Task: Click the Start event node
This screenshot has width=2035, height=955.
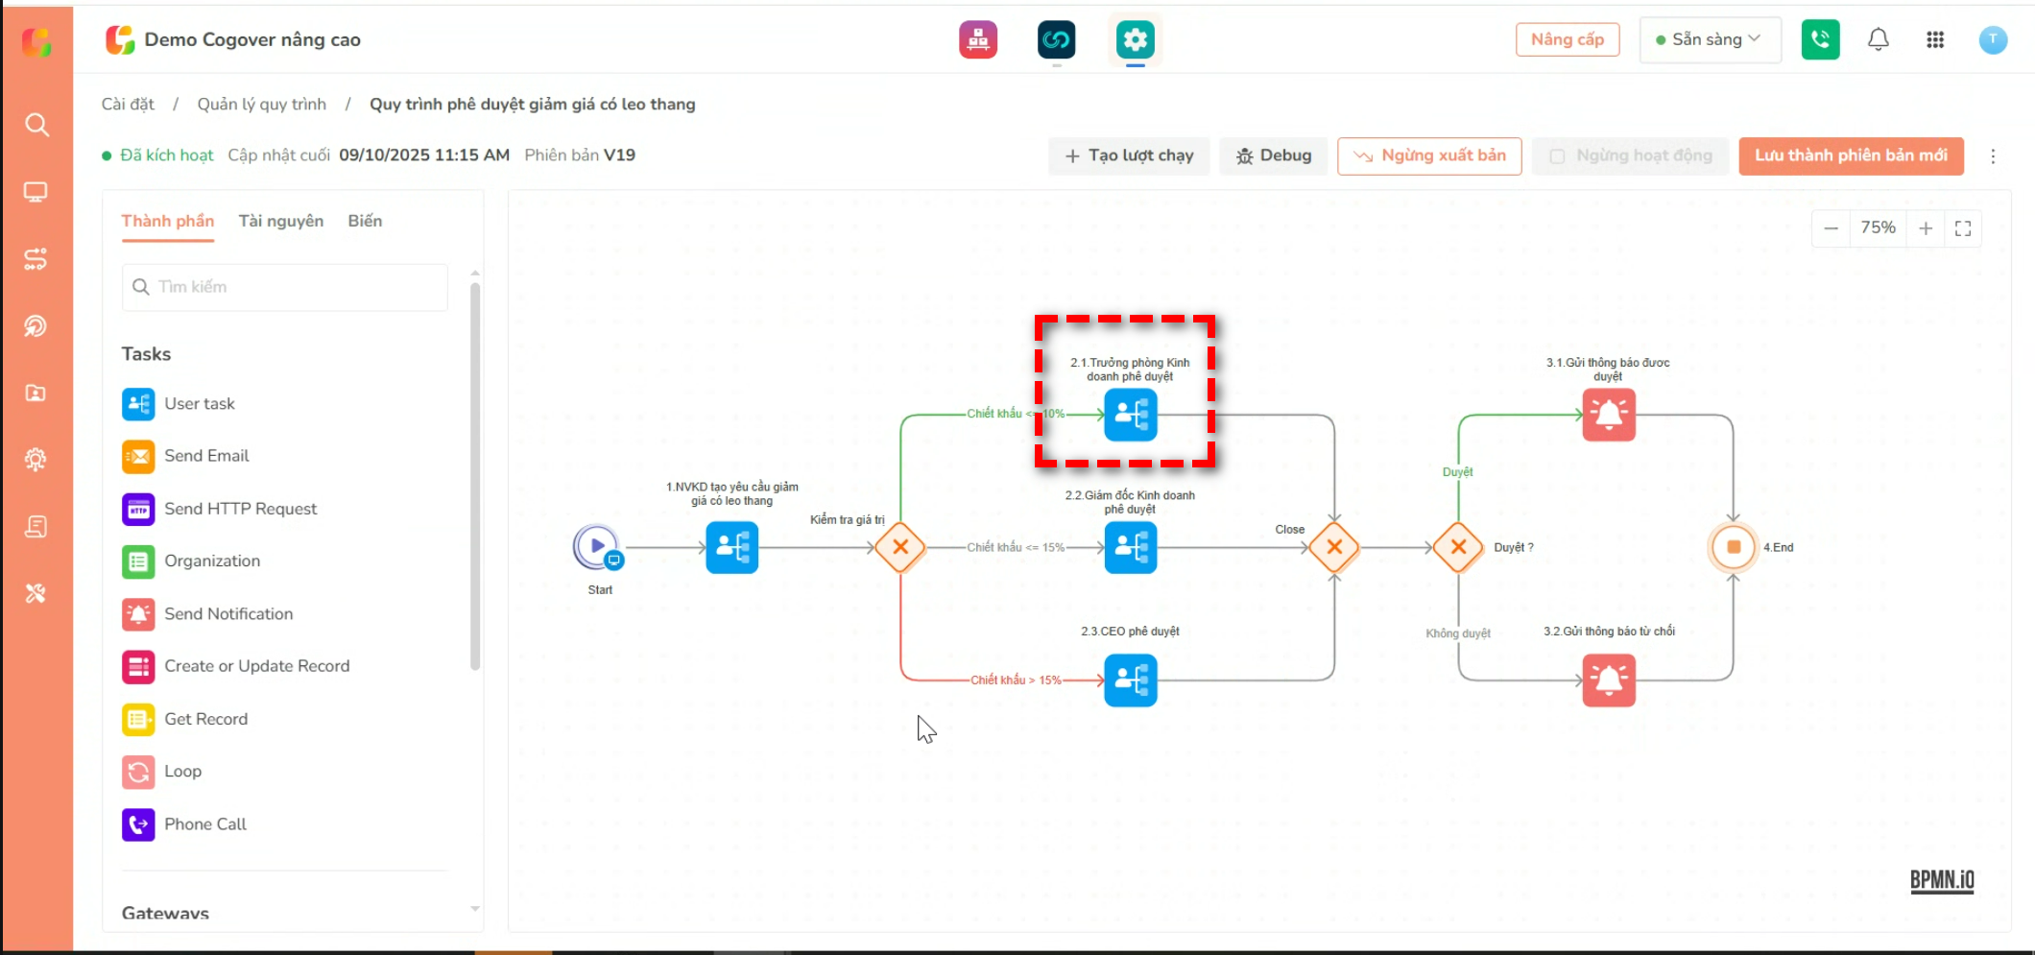Action: tap(597, 547)
